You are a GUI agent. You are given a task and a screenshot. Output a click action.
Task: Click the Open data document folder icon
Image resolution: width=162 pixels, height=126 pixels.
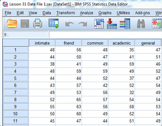(x=12, y=24)
